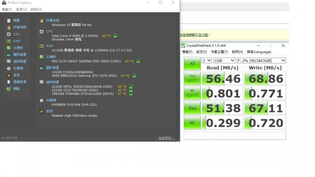
Task: Run the plain Seq benchmark
Action: pos(192,108)
